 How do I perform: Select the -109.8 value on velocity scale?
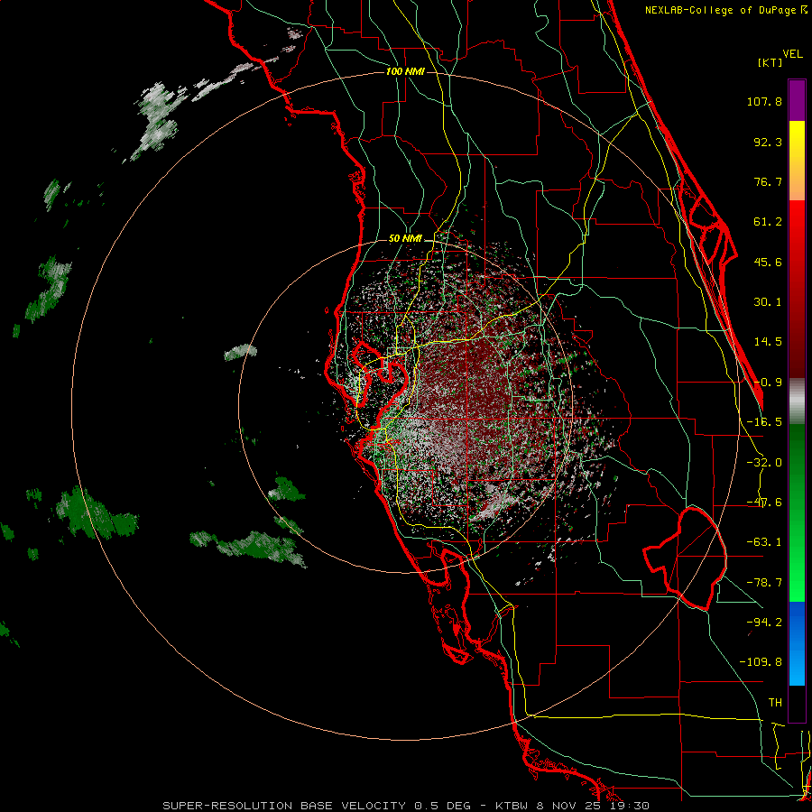pyautogui.click(x=761, y=662)
